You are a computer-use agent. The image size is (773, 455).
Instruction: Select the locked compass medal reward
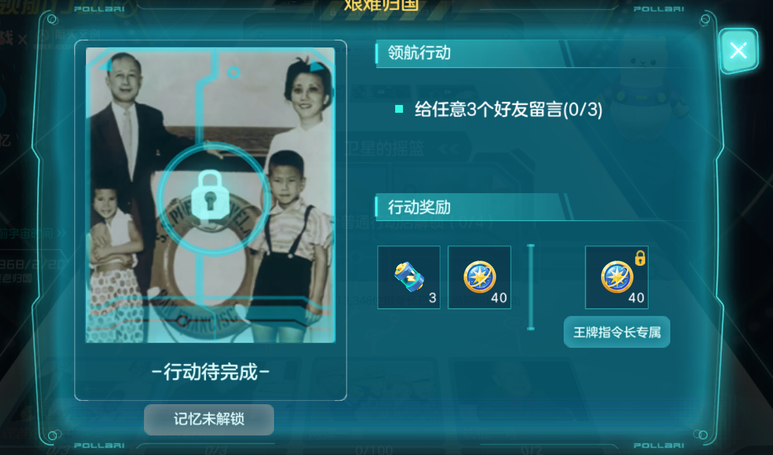coord(617,277)
